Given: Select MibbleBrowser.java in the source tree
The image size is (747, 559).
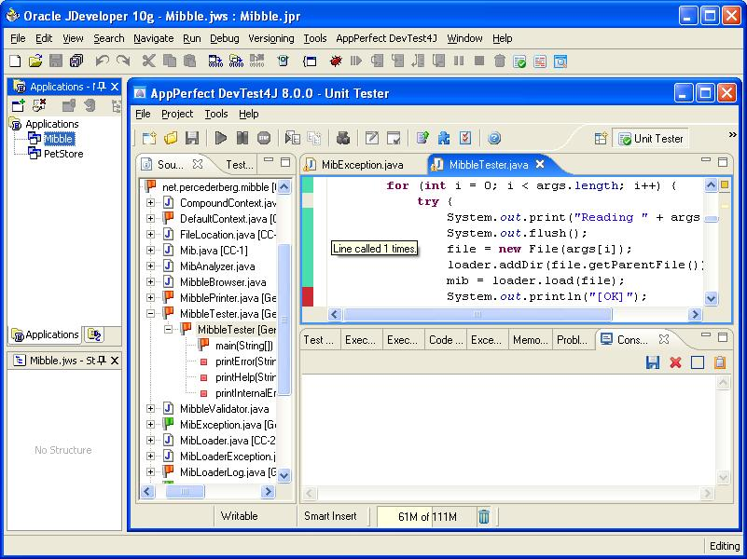Looking at the screenshot, I should pyautogui.click(x=223, y=282).
